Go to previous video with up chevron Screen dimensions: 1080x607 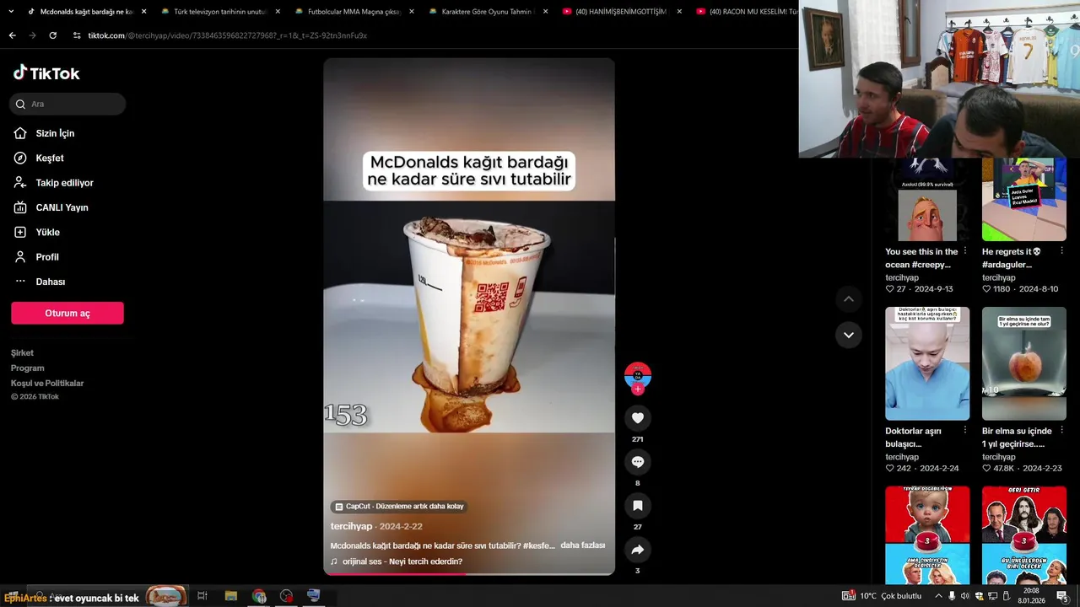click(848, 298)
